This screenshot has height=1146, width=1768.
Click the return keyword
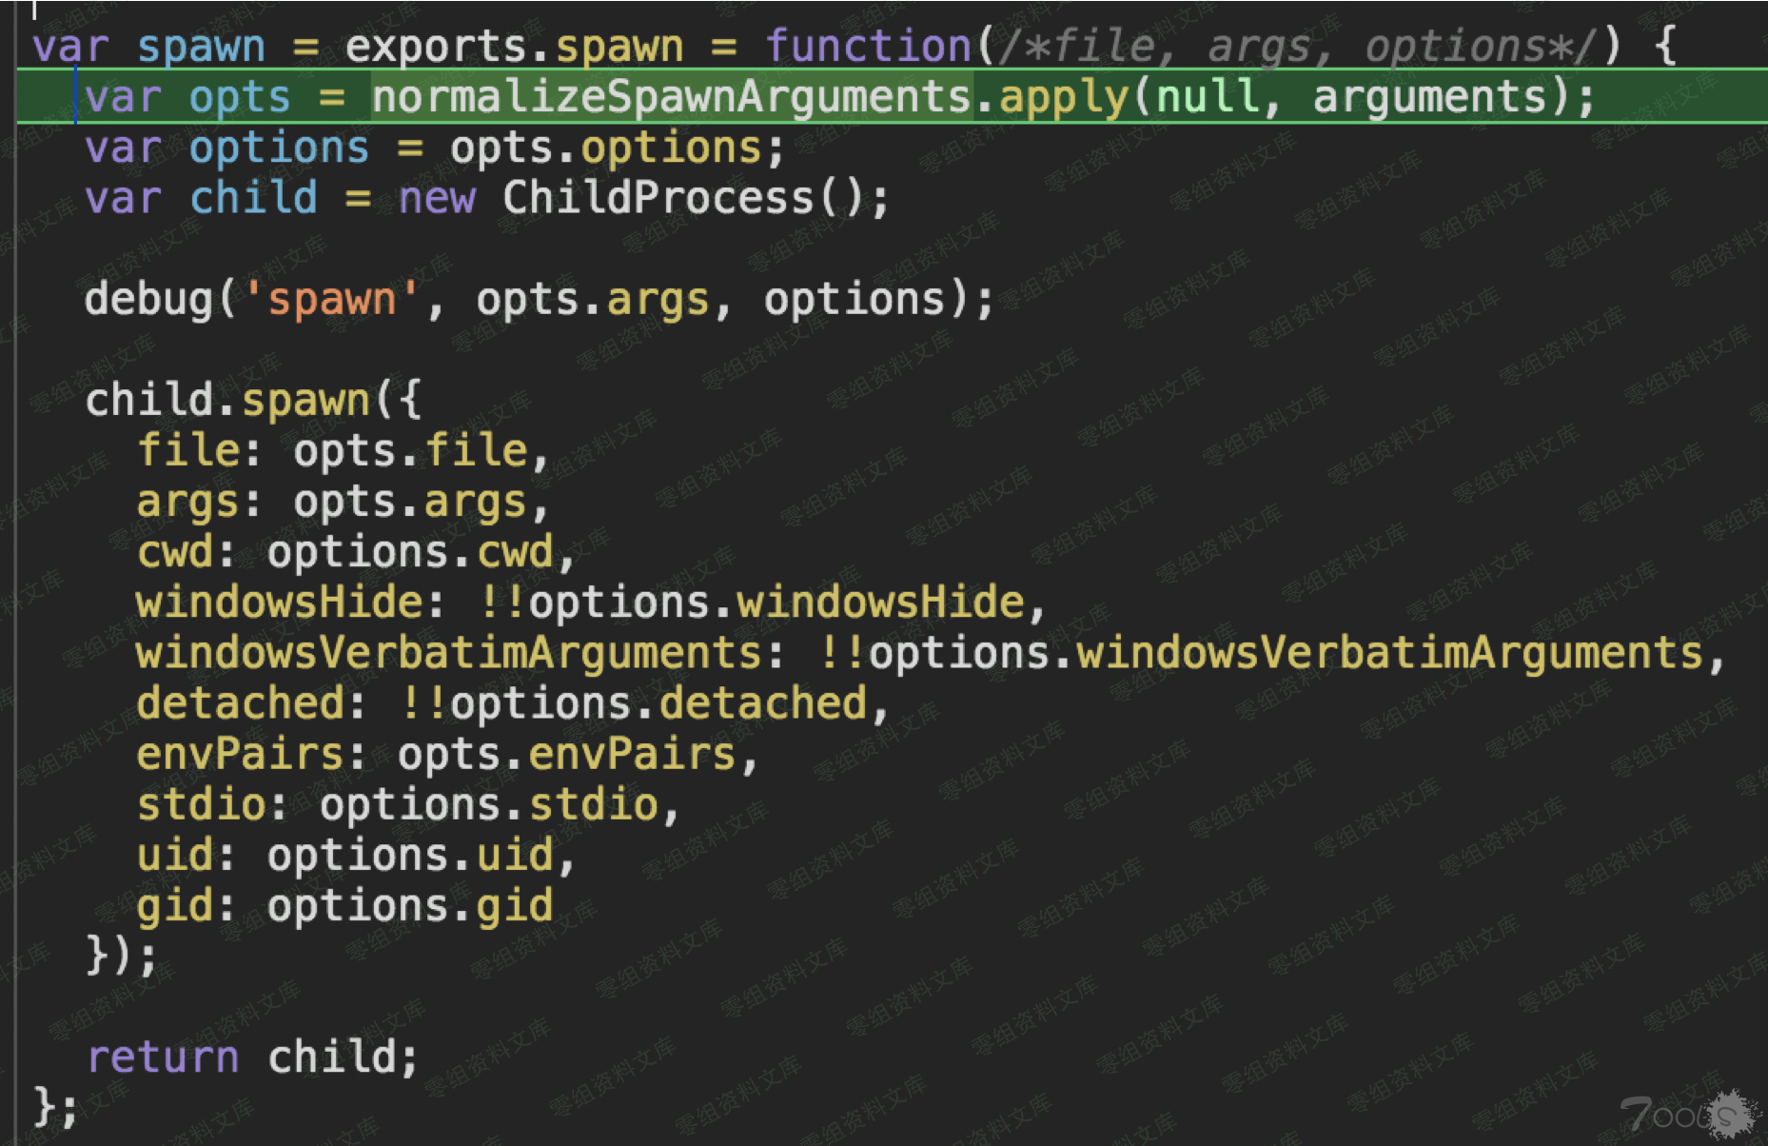coord(163,1057)
